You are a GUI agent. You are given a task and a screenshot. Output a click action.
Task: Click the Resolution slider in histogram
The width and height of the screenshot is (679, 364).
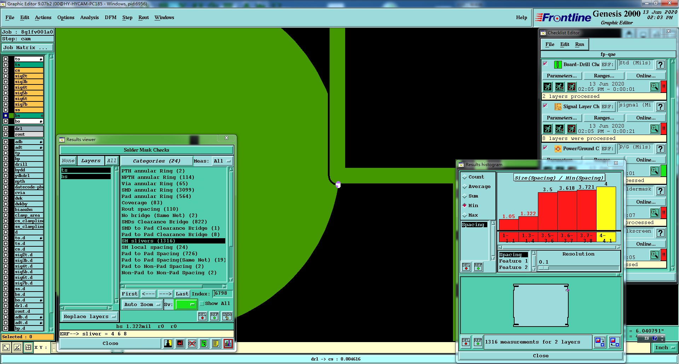(579, 268)
